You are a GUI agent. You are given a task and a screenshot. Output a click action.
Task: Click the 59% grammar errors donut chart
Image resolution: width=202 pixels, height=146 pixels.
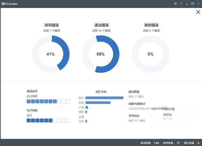coord(101,54)
